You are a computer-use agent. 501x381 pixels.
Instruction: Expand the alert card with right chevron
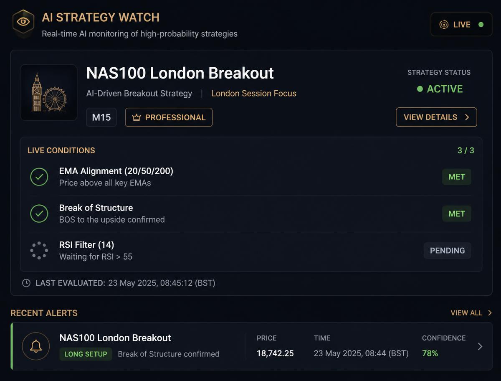tap(480, 346)
